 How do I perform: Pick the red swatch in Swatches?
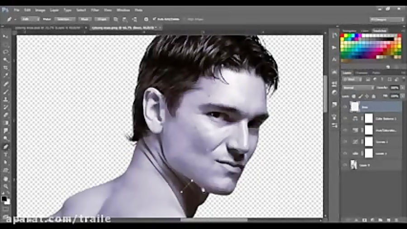tap(342, 36)
